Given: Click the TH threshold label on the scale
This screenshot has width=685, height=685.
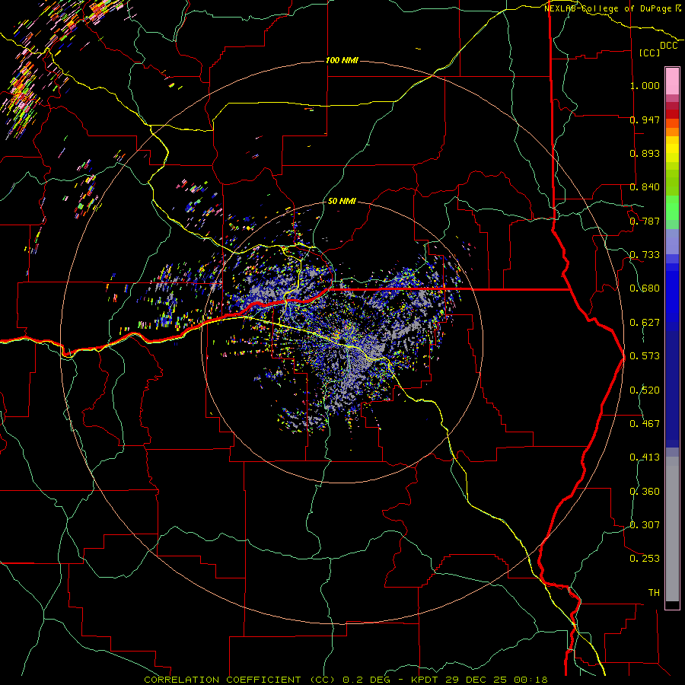Looking at the screenshot, I should tap(654, 593).
